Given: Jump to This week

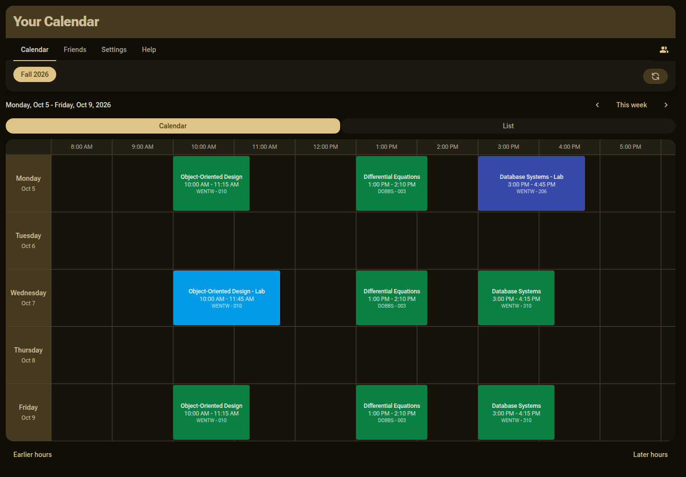Looking at the screenshot, I should pos(632,105).
